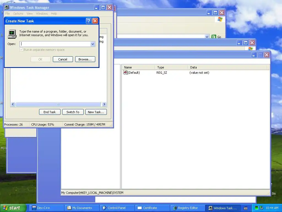Expand the address bar dropdown beside Go
Image resolution: width=282 pixels, height=212 pixels.
[207, 37]
